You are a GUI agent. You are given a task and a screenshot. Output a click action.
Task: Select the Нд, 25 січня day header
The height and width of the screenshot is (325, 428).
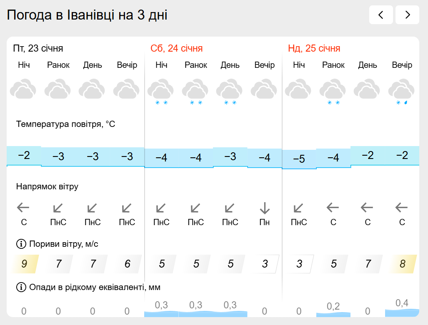[x=314, y=49]
